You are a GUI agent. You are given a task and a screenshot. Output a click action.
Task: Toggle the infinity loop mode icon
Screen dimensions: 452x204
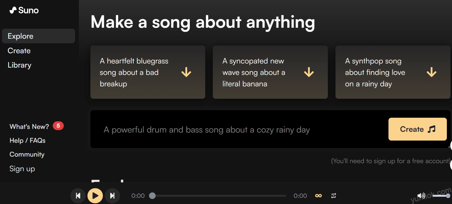[x=318, y=196]
